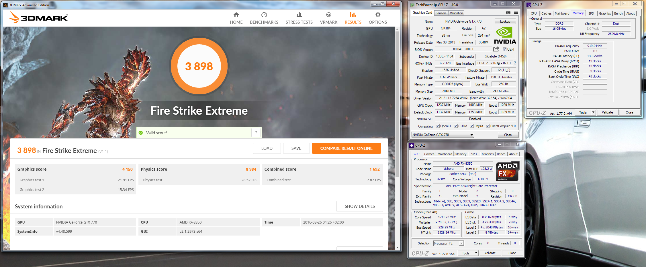Open BENCHMARKS in 3DMark navigation
This screenshot has height=267, width=646.
tap(264, 18)
